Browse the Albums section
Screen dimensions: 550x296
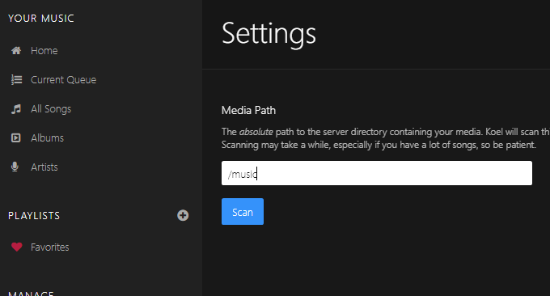pyautogui.click(x=48, y=137)
